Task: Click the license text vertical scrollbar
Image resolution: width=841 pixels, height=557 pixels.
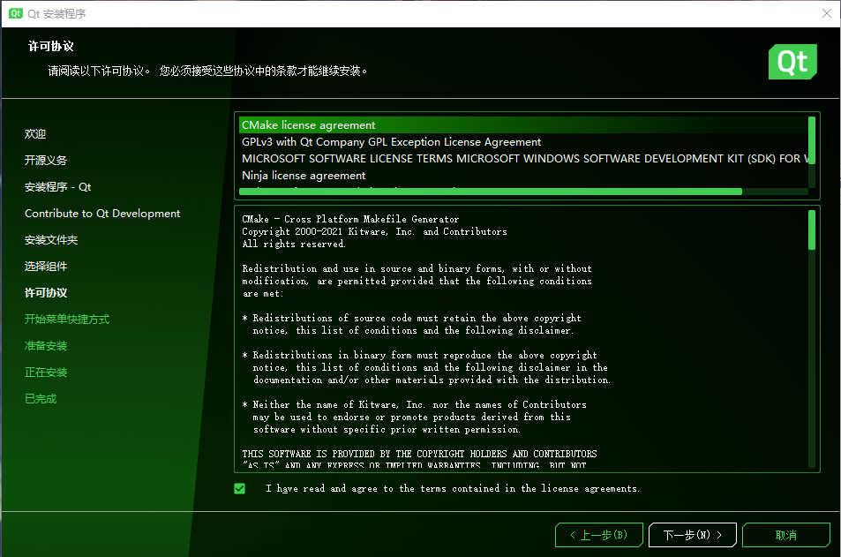Action: 812,230
